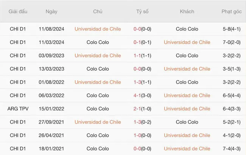
Task: Click the "Tỷ số" column header
Action: pyautogui.click(x=142, y=12)
